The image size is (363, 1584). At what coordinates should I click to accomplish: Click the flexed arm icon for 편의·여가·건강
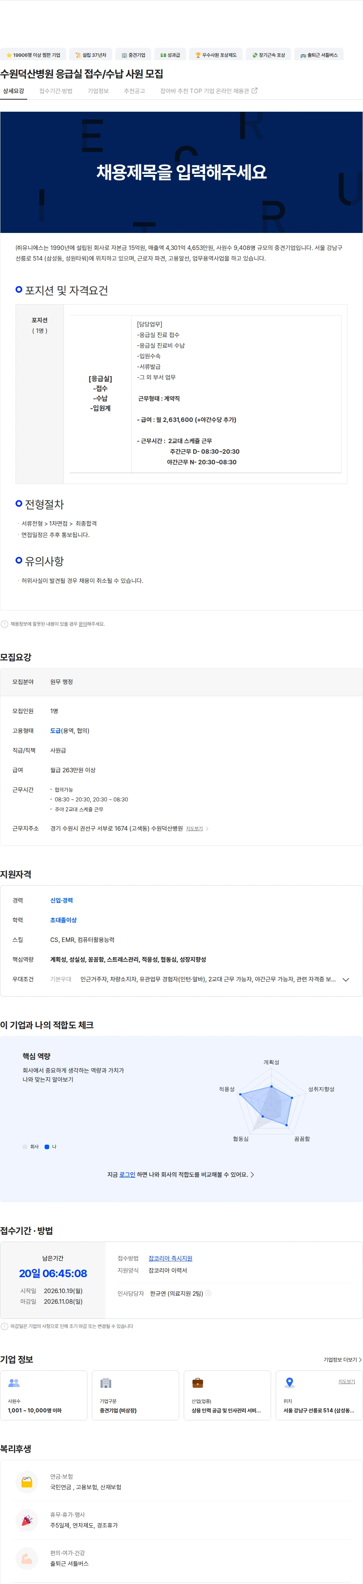tap(26, 1558)
